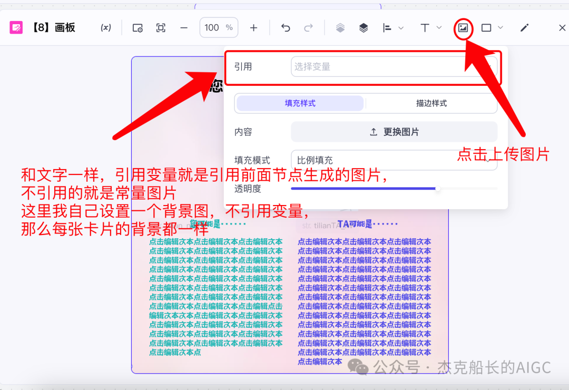This screenshot has height=390, width=569.
Task: Click the 引用 label
Action: [x=243, y=67]
